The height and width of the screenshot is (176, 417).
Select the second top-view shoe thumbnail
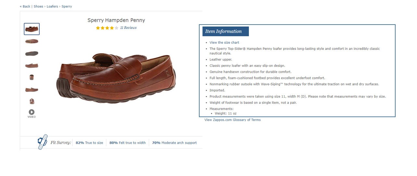(x=32, y=41)
